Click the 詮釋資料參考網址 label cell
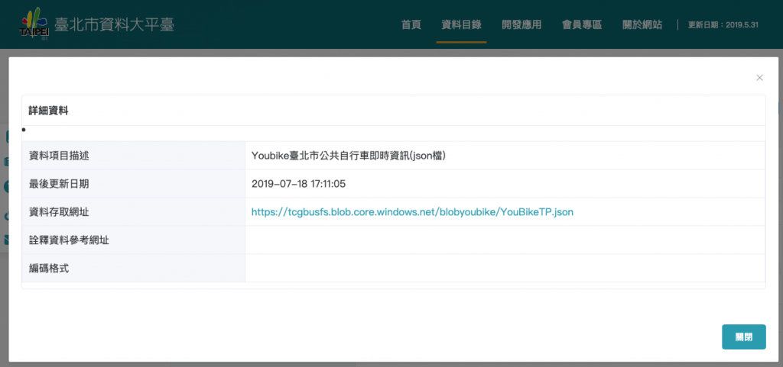The width and height of the screenshot is (783, 367). tap(133, 240)
